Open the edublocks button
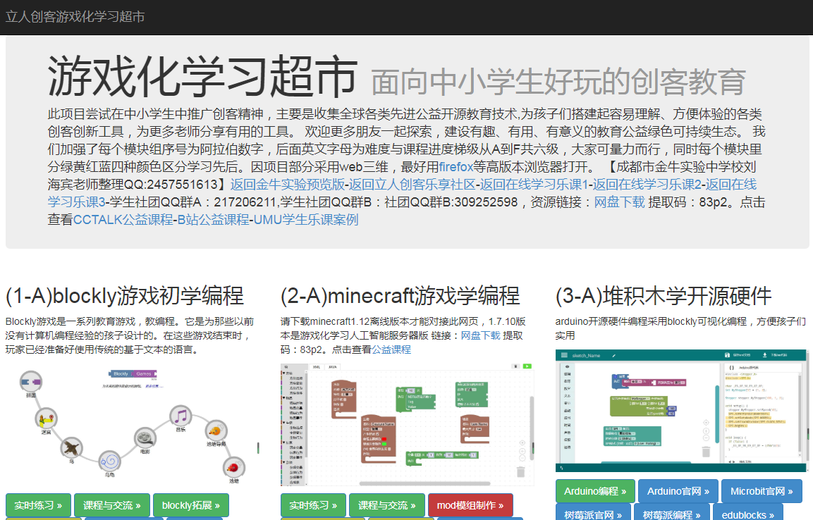The image size is (813, 520). [748, 513]
